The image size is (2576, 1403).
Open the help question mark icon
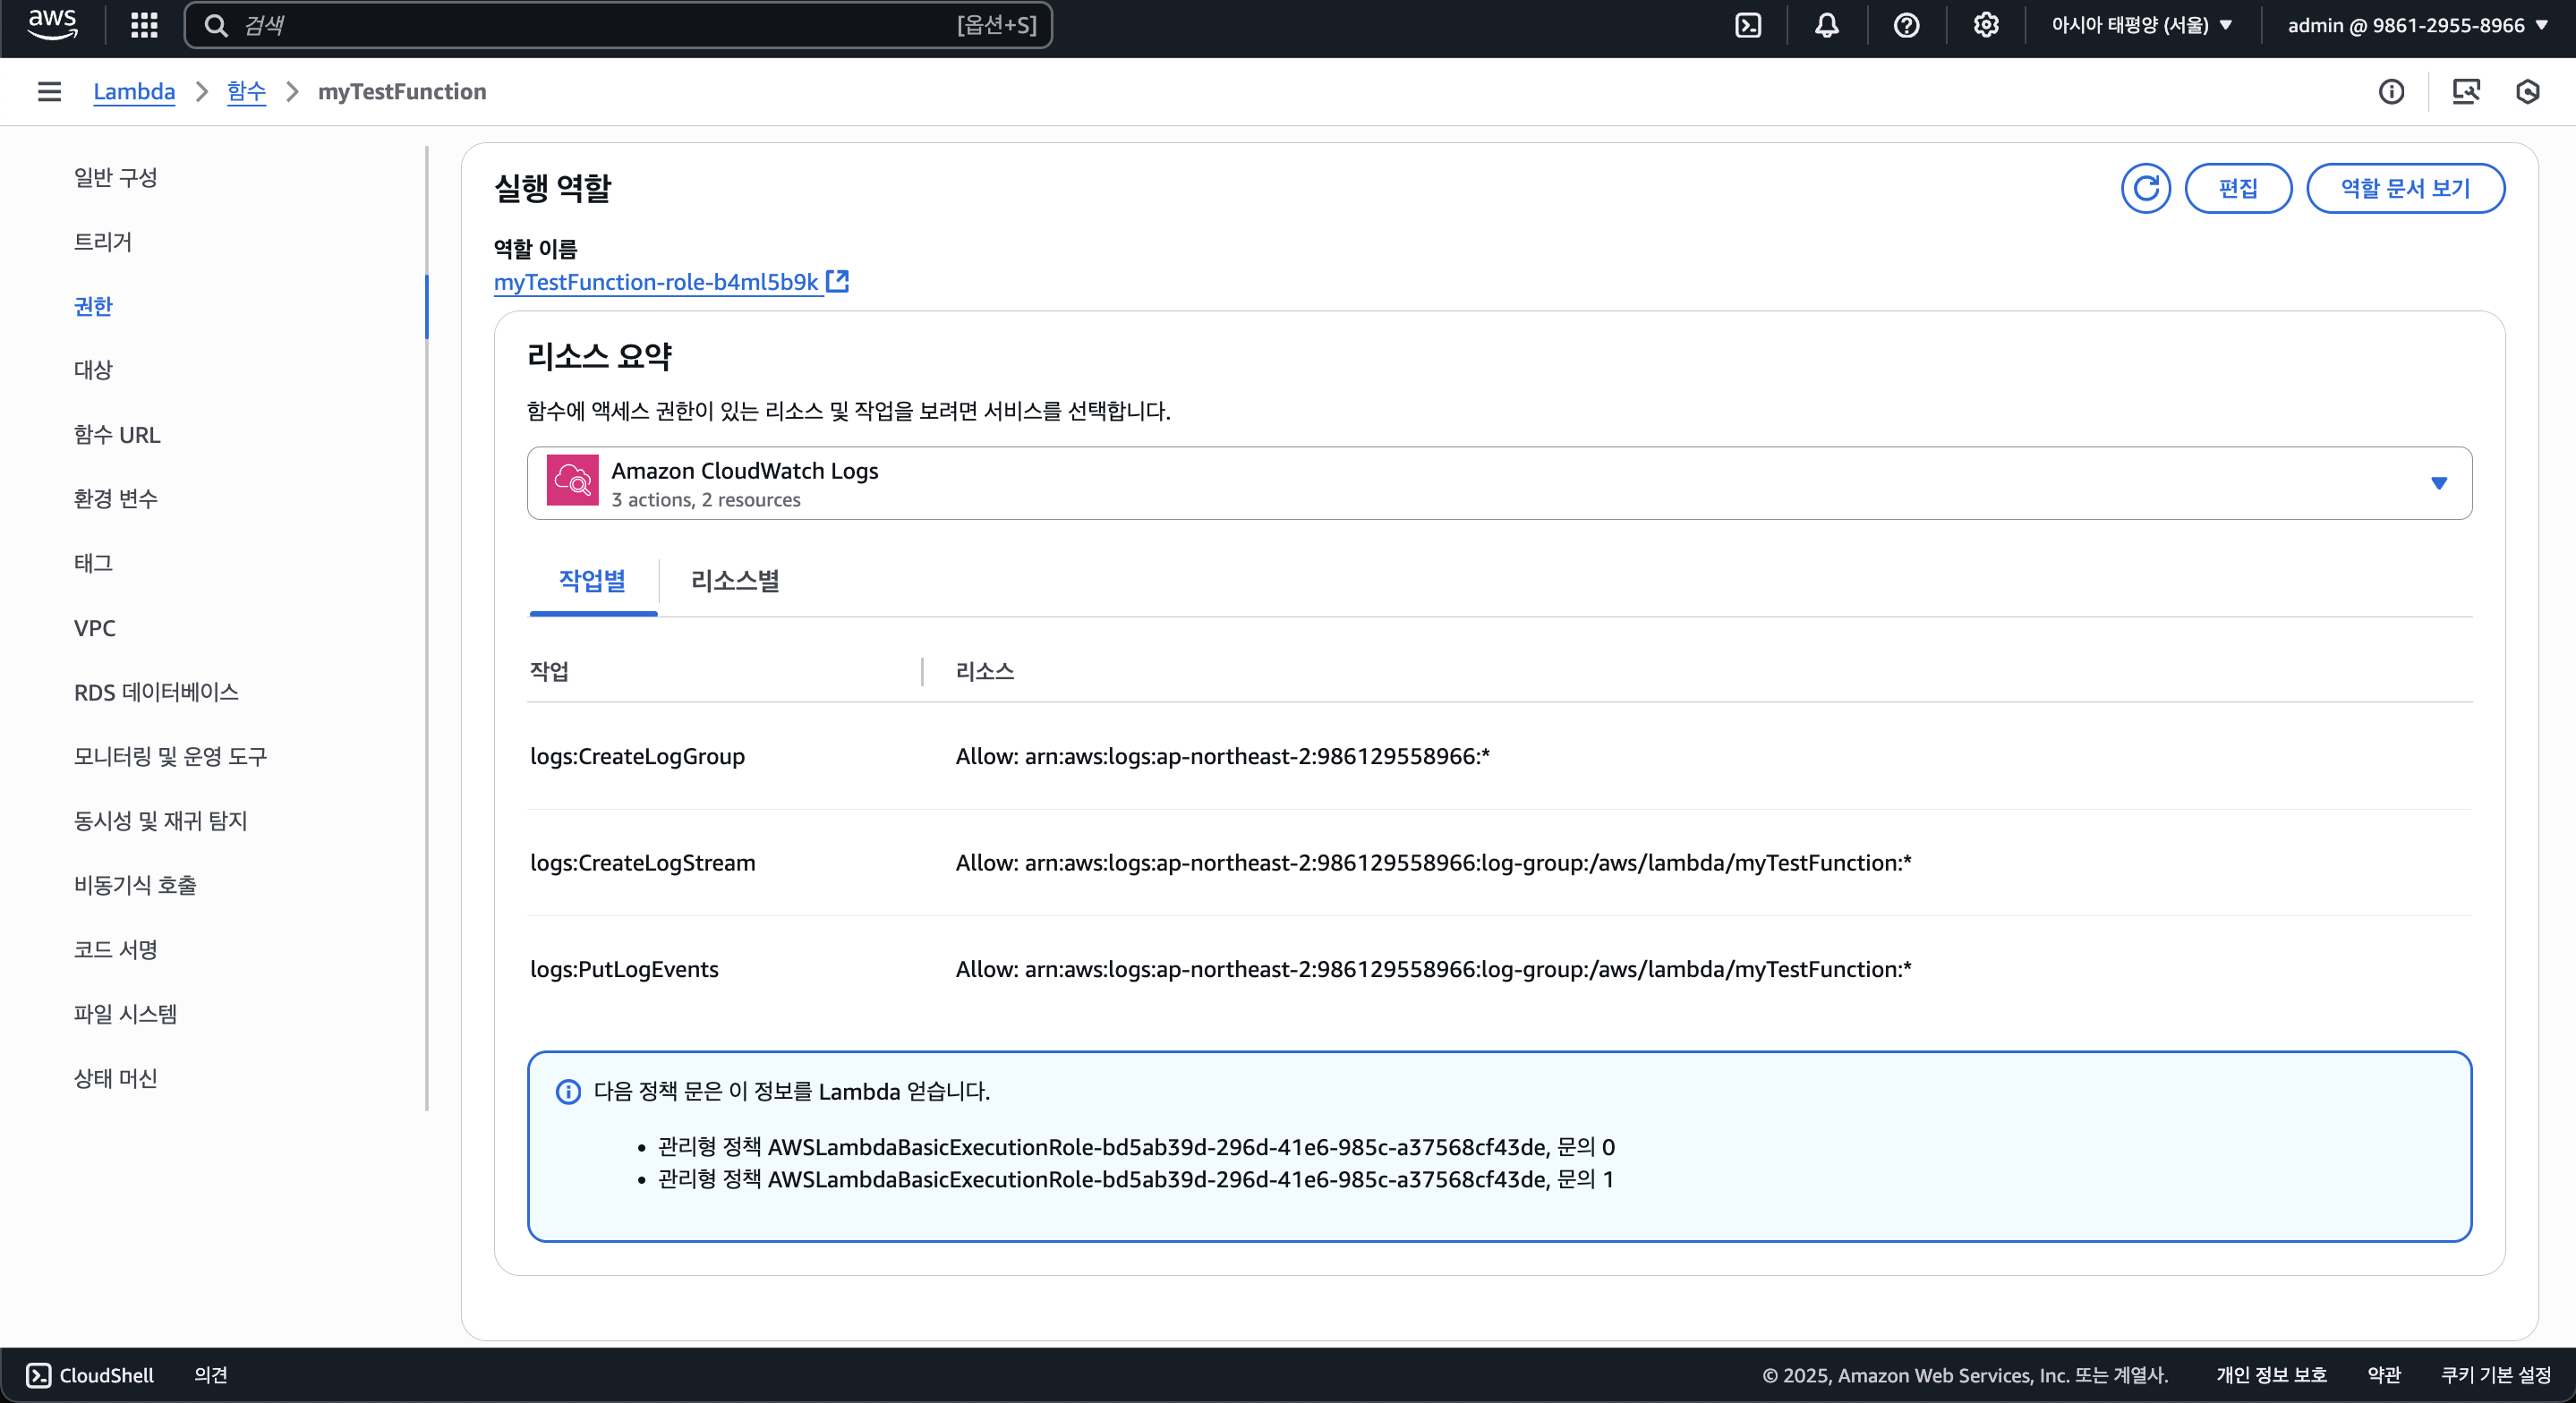(1906, 25)
